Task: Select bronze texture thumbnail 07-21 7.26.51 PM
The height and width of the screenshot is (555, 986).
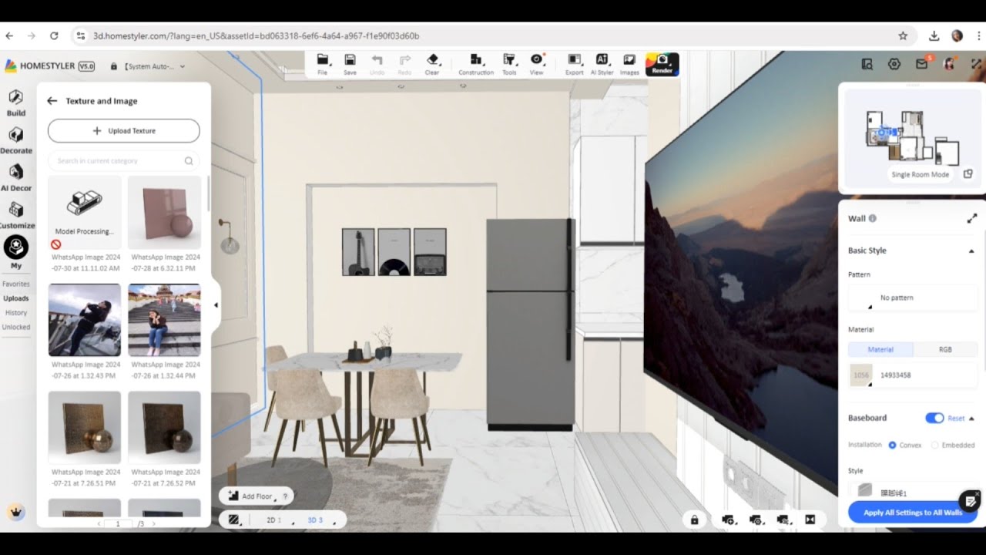Action: coord(85,428)
